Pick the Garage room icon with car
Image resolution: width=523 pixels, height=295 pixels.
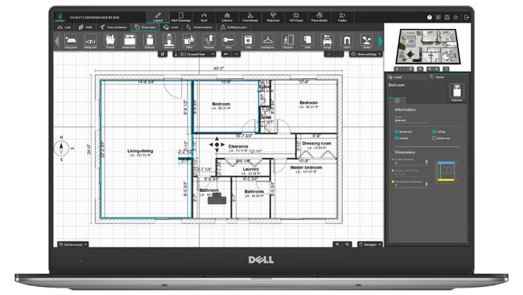(327, 41)
